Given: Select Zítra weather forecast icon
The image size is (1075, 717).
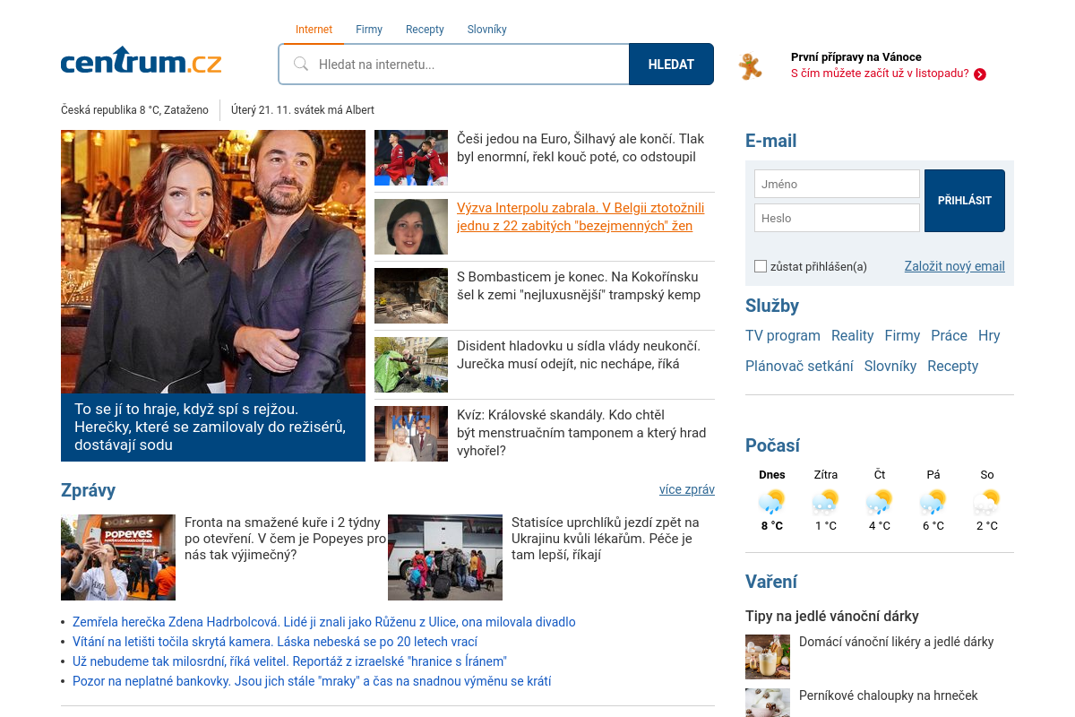Looking at the screenshot, I should click(x=825, y=501).
